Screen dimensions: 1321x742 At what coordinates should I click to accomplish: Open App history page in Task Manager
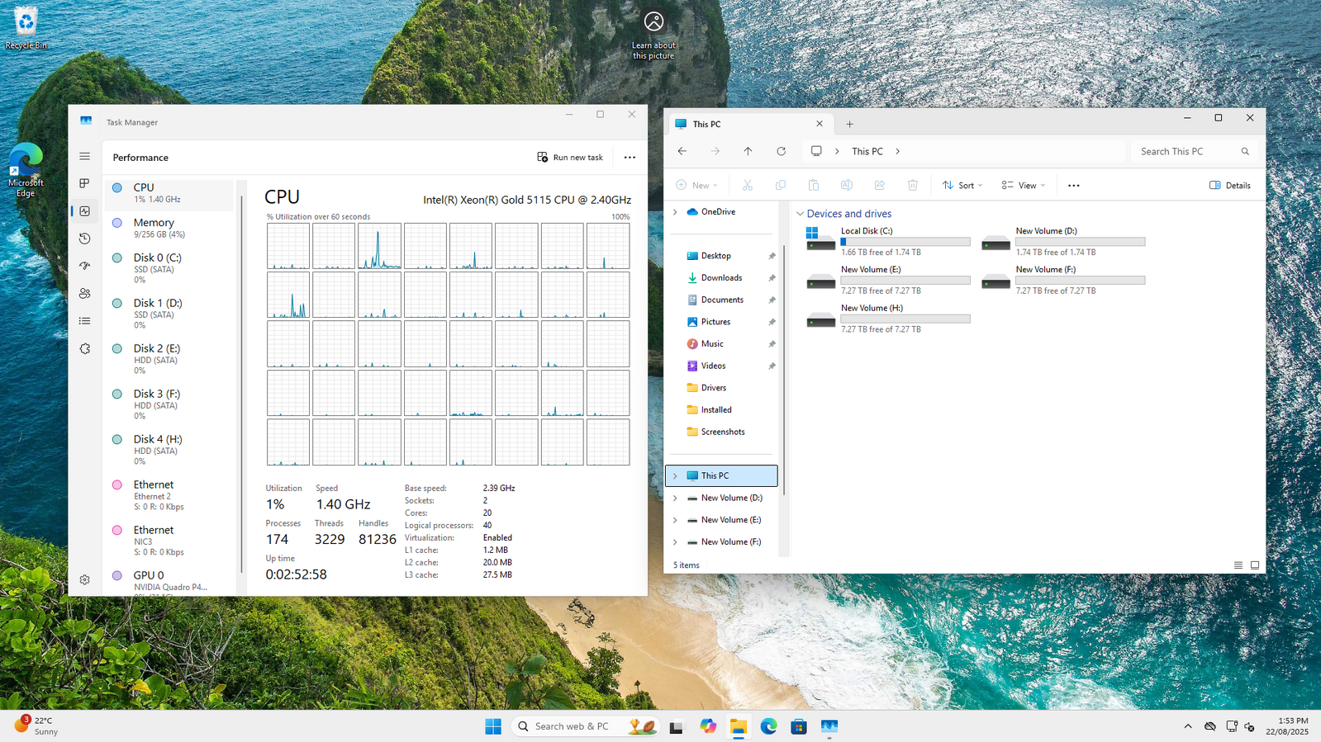pos(84,239)
